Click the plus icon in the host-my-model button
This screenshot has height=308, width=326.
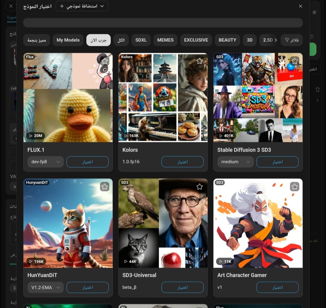(62, 6)
